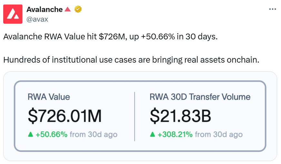Click the vertical divider between the stats
The image size is (281, 164).
click(x=135, y=117)
